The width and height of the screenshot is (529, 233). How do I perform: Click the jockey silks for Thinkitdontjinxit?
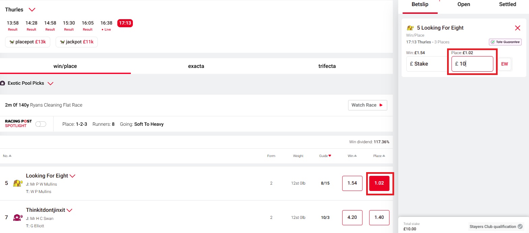click(18, 218)
